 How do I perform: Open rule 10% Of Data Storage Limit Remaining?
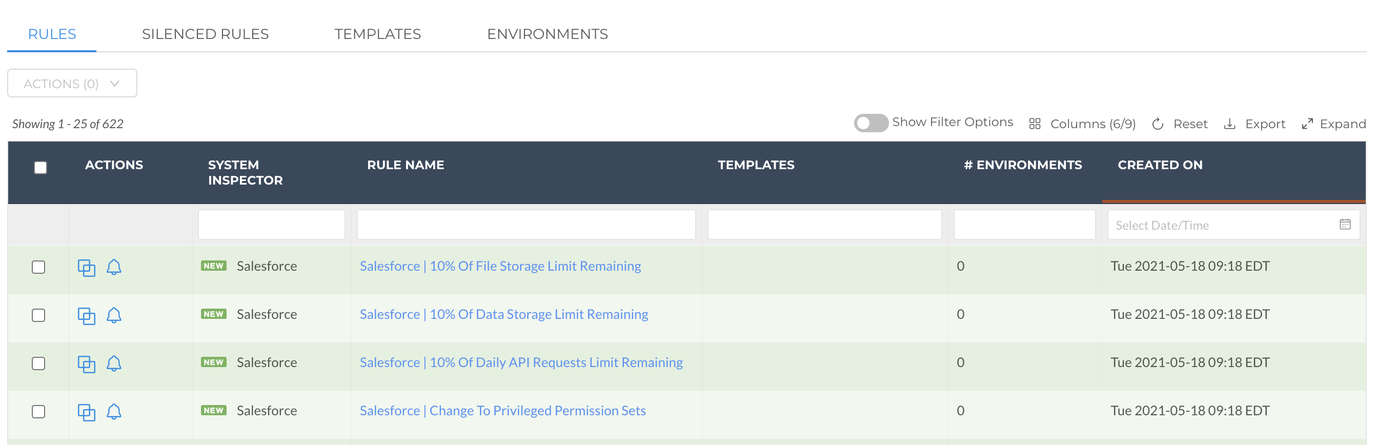(504, 314)
